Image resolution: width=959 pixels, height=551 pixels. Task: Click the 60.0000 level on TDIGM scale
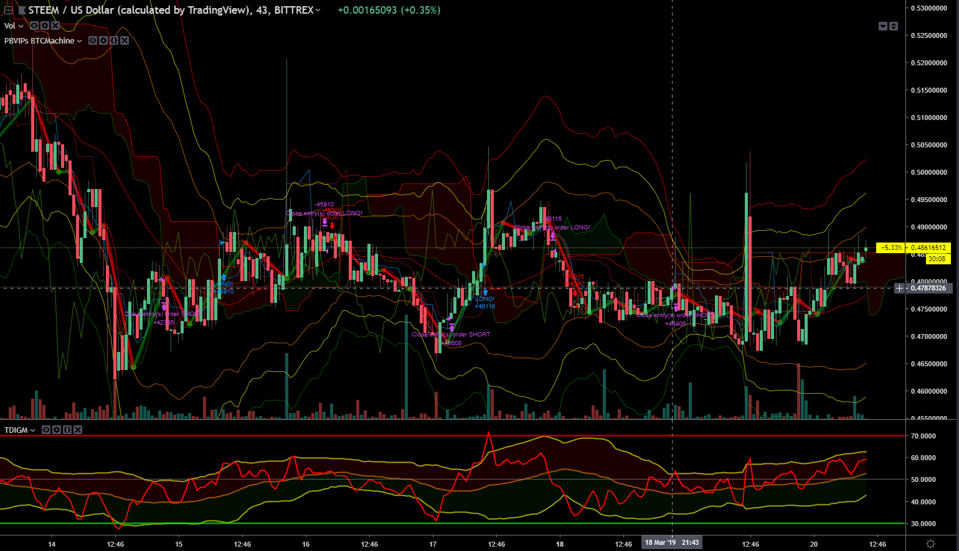[x=924, y=458]
